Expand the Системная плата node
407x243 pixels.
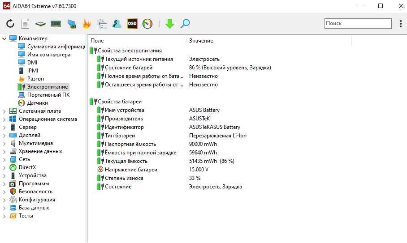pos(4,111)
